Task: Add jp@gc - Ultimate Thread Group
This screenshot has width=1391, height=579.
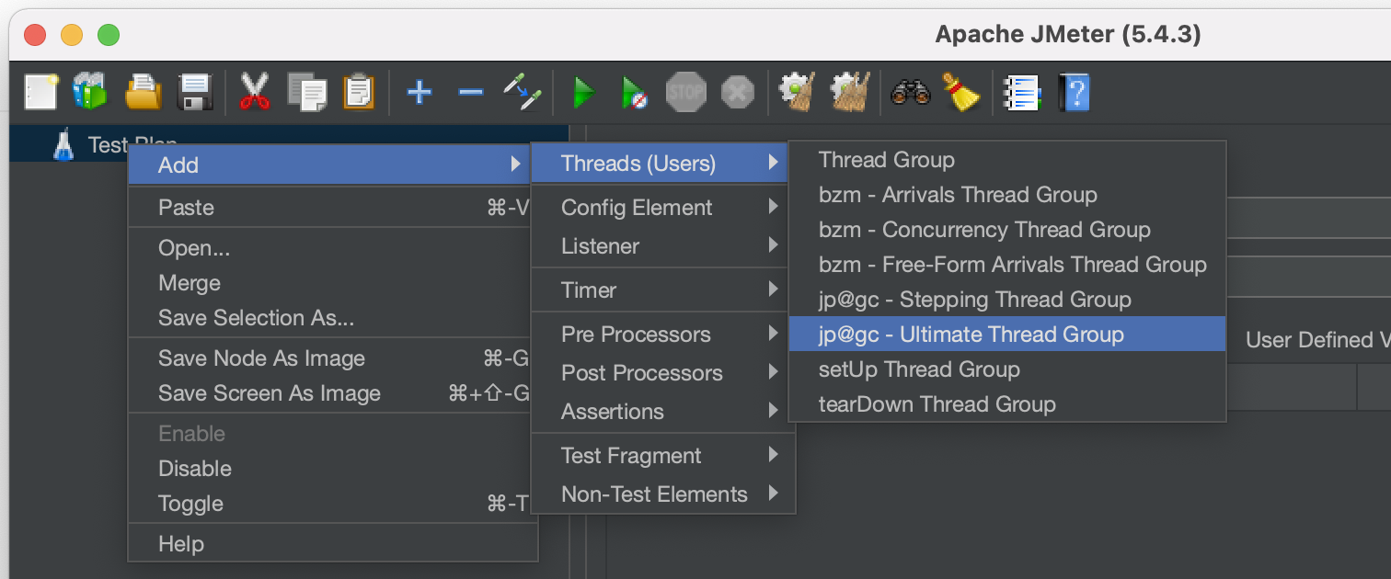Action: [x=1007, y=335]
